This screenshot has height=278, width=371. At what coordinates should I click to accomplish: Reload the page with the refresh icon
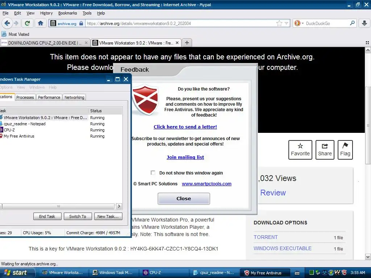pyautogui.click(x=28, y=23)
